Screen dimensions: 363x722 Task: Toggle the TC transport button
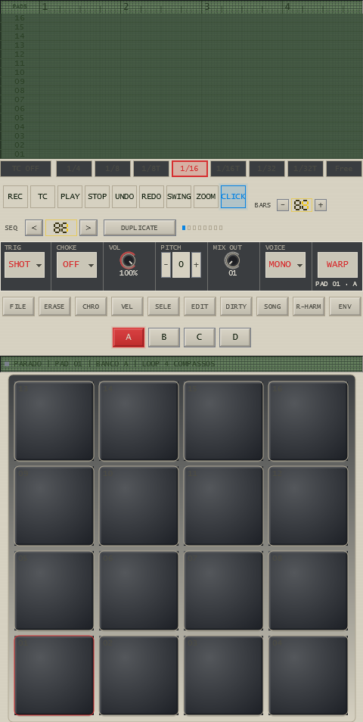click(x=42, y=197)
